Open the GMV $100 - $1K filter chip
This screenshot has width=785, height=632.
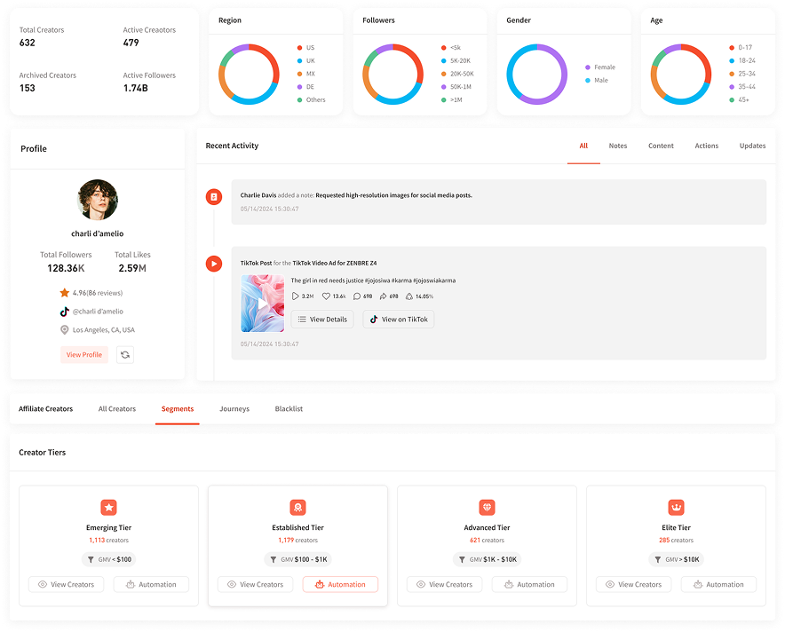pos(297,560)
